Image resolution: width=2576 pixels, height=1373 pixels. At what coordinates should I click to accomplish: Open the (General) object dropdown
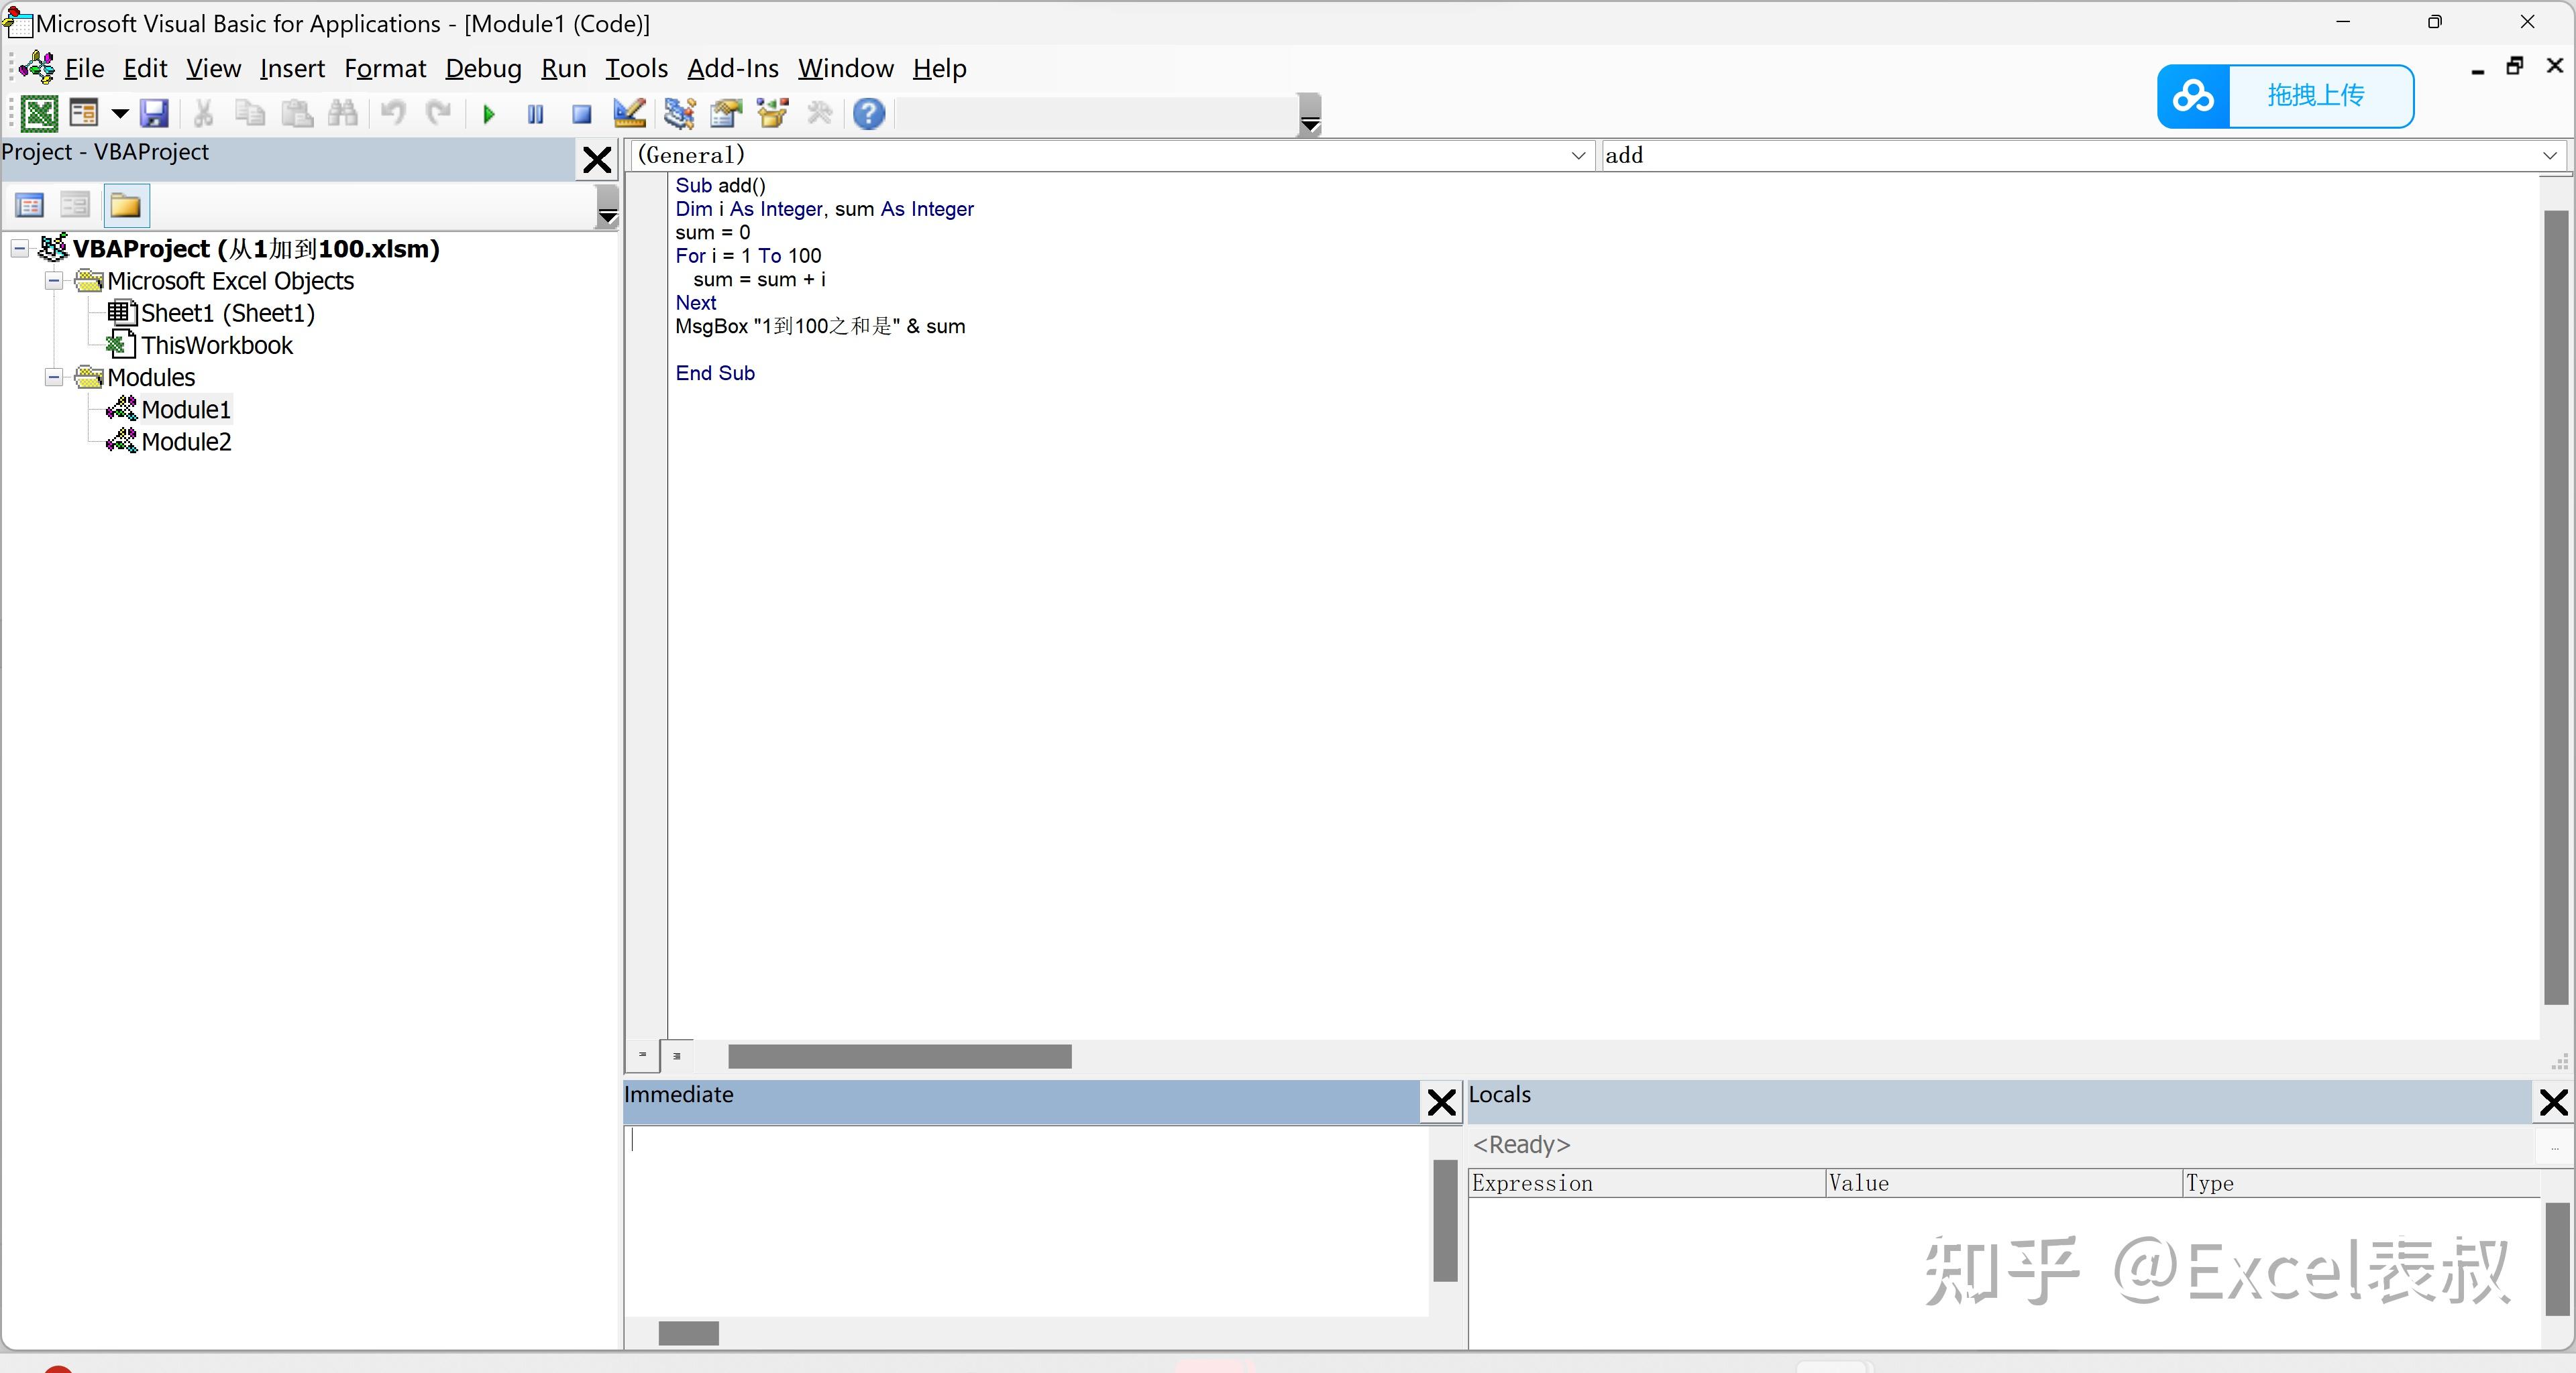(x=1578, y=156)
